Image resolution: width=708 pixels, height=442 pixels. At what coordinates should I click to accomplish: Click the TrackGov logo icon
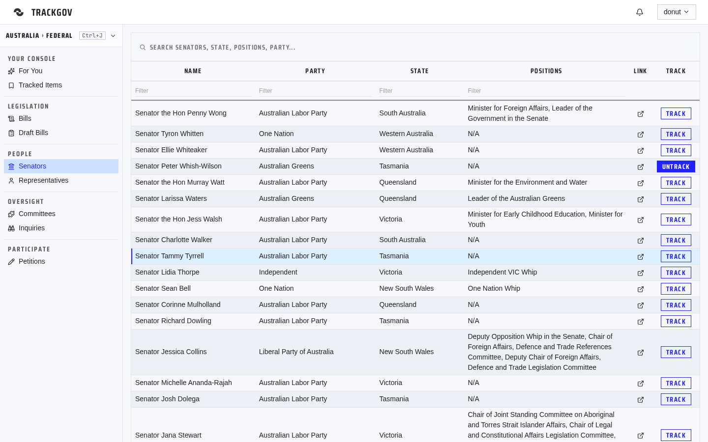[19, 12]
